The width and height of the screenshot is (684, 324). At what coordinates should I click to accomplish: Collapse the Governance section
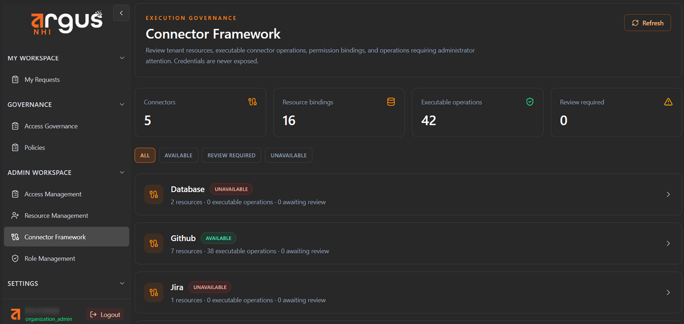coord(122,104)
